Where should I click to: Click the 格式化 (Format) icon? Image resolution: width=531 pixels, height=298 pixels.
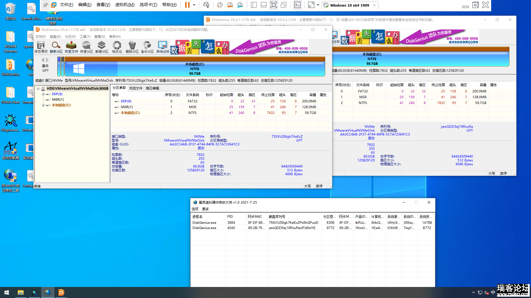(x=117, y=47)
